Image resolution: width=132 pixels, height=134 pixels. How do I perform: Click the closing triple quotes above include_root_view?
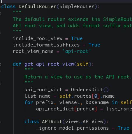[17, 31]
